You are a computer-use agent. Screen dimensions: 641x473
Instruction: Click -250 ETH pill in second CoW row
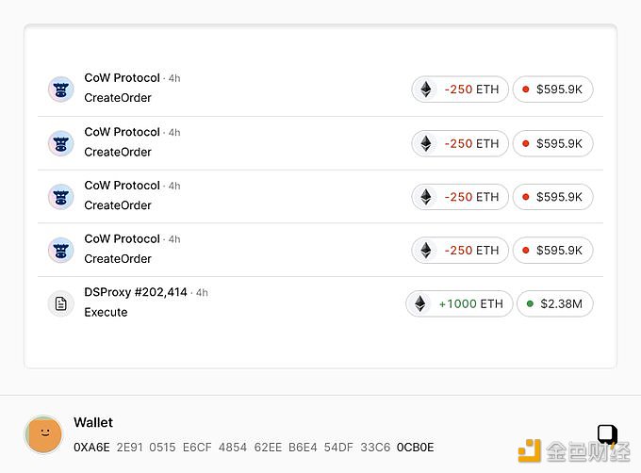tap(460, 143)
